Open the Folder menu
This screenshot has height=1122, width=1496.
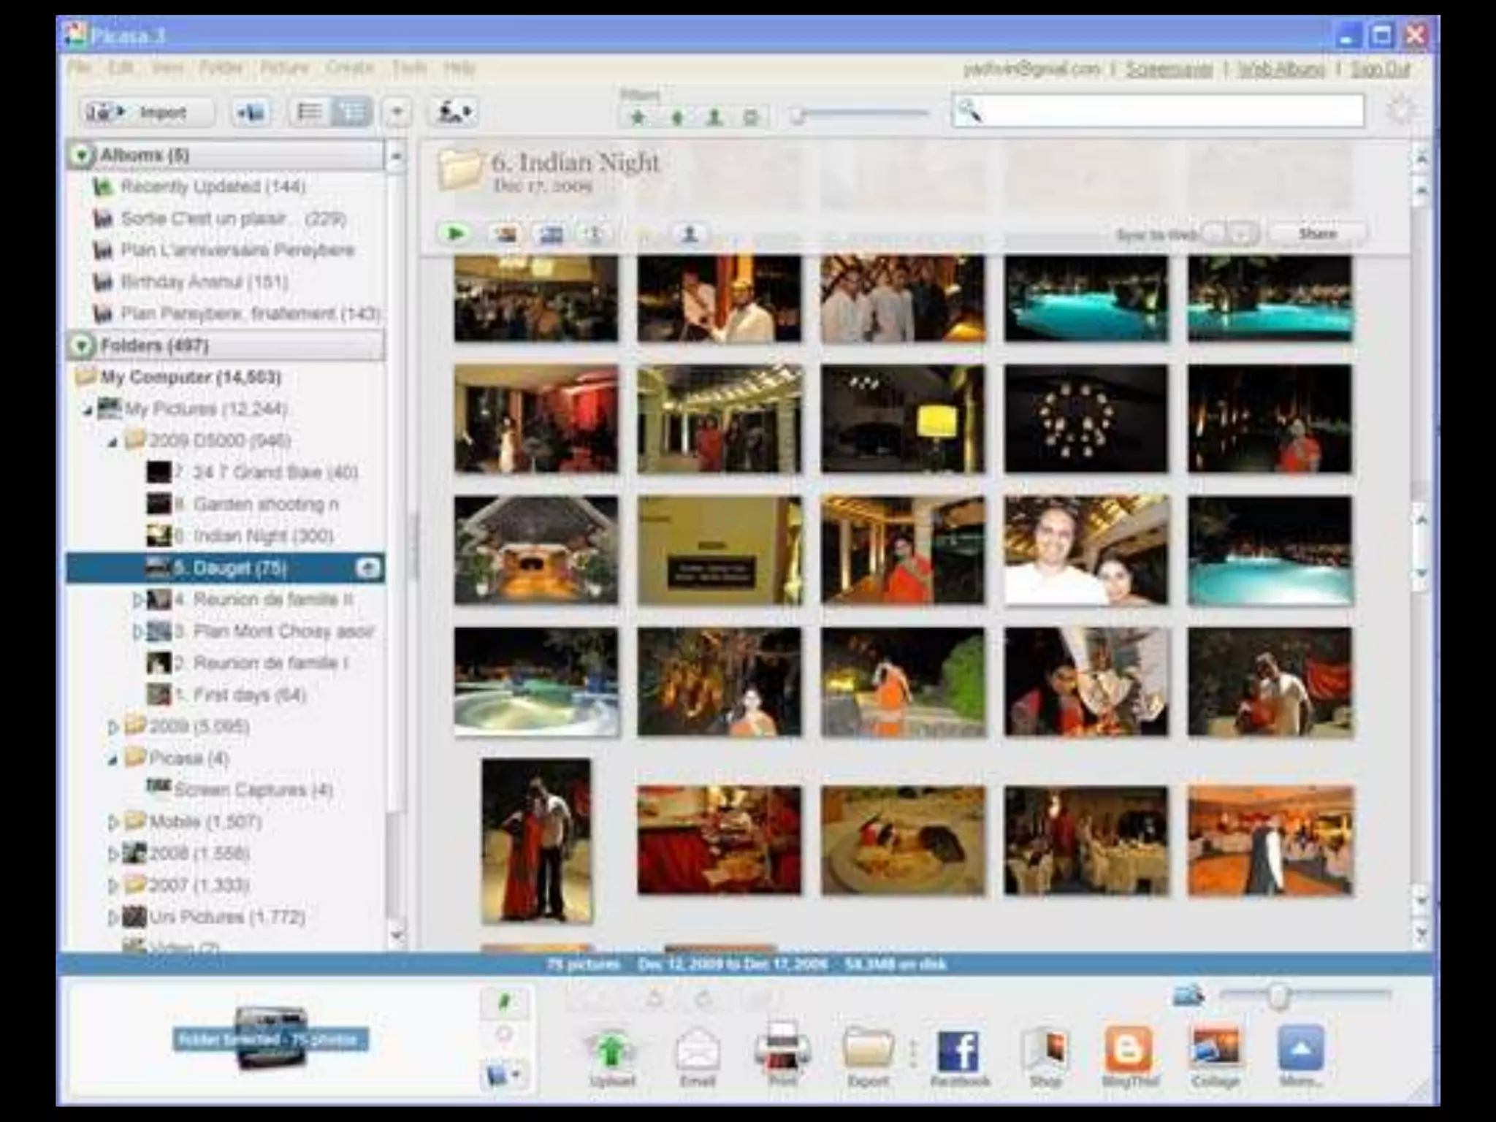[221, 68]
